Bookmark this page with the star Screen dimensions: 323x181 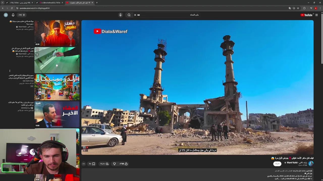point(298,8)
